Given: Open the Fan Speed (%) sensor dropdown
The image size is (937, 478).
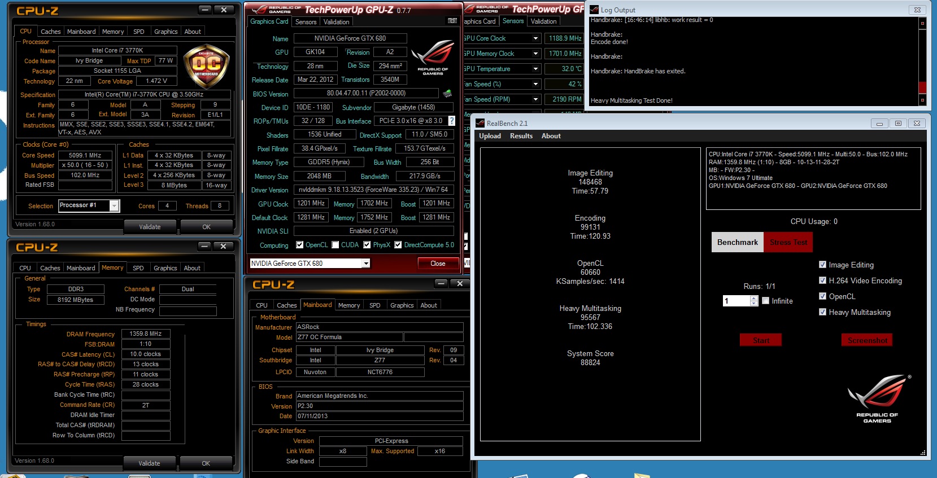Looking at the screenshot, I should pyautogui.click(x=535, y=84).
